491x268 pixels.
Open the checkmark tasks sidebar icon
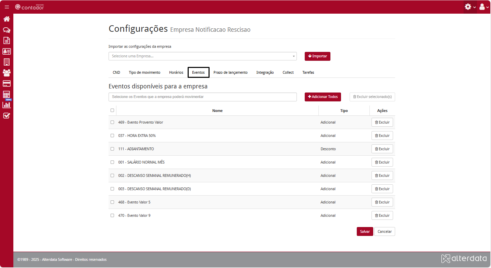coord(7,115)
